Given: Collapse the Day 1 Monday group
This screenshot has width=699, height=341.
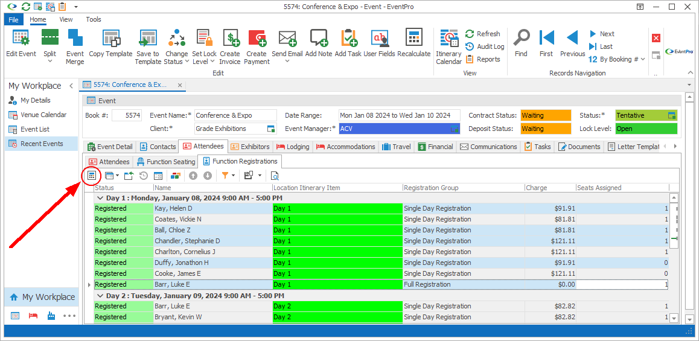Looking at the screenshot, I should coord(100,198).
